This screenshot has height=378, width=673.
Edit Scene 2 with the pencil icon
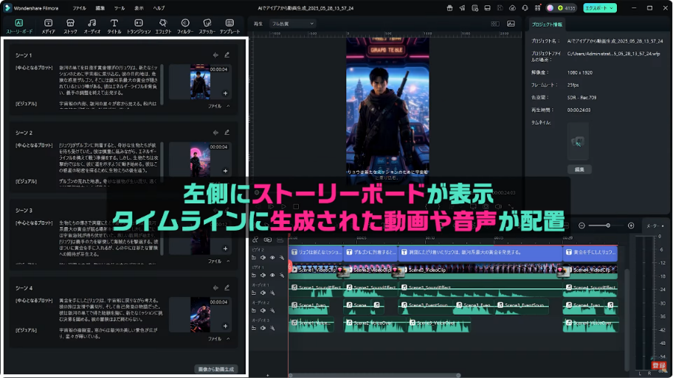point(227,133)
